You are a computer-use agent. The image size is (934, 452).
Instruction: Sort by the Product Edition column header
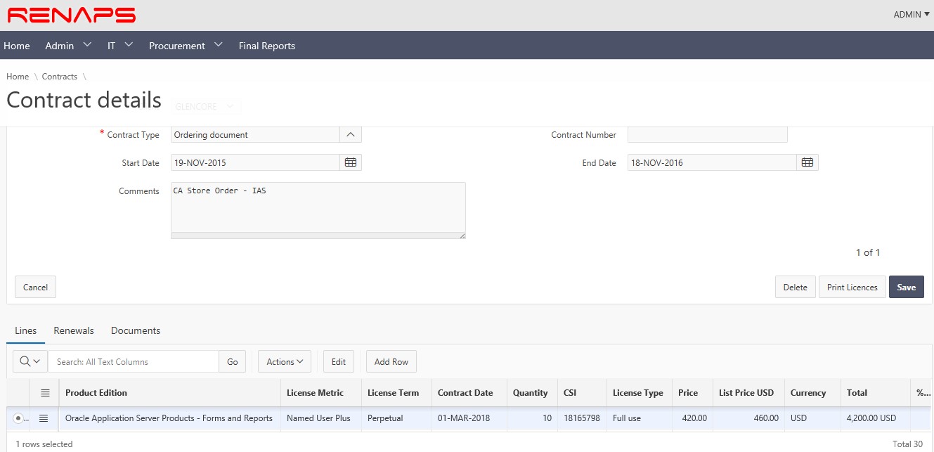pos(170,393)
